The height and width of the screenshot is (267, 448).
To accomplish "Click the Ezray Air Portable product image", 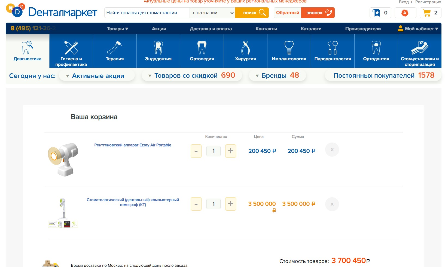I will [x=63, y=159].
